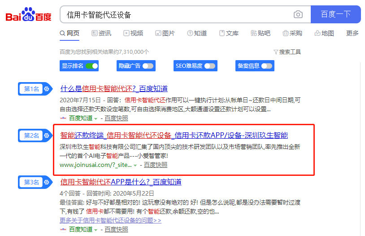Open result 信用卡智能代还APP是什么?
Viewport: 365px width, 236px height.
pyautogui.click(x=121, y=182)
